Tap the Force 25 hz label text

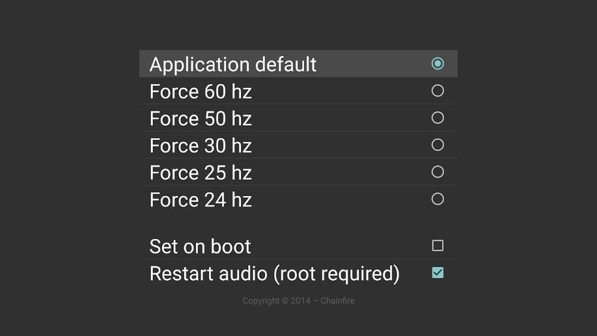coord(200,173)
